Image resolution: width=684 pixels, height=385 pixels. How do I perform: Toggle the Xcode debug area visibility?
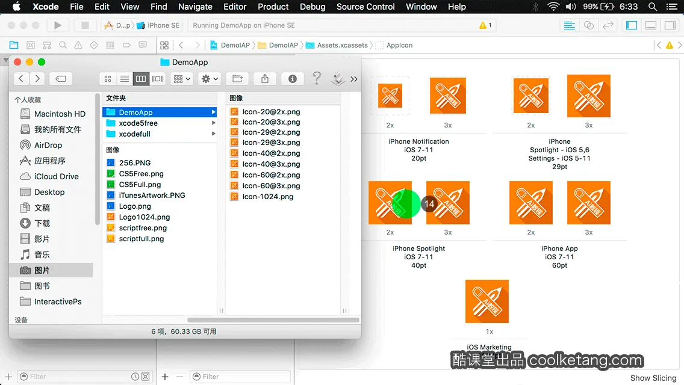pos(651,25)
